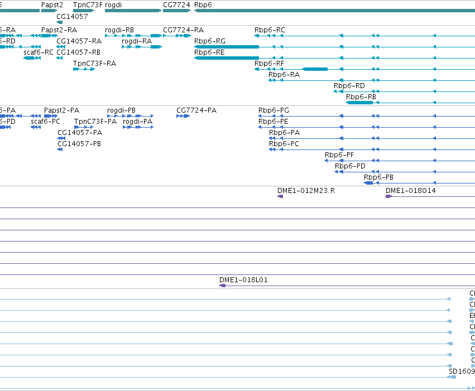Select the Rbp6-RB thick exon block

tap(359, 103)
